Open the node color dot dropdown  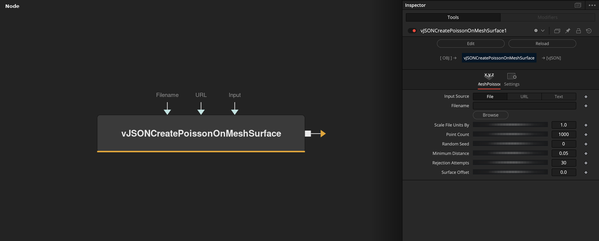click(539, 31)
